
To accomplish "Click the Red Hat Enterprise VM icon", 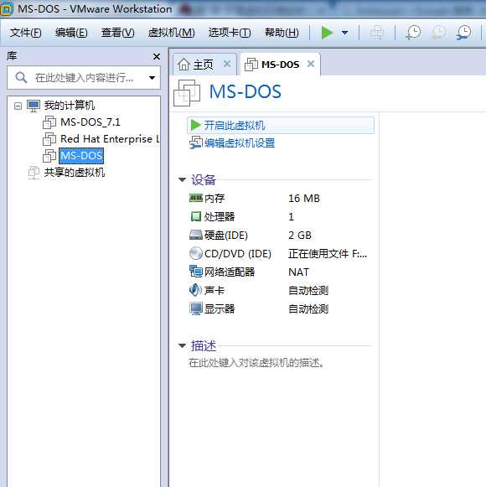I will 49,139.
